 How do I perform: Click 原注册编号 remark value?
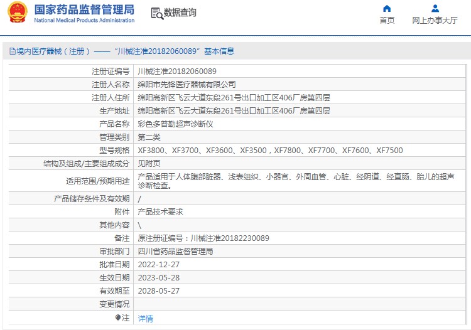[203, 238]
